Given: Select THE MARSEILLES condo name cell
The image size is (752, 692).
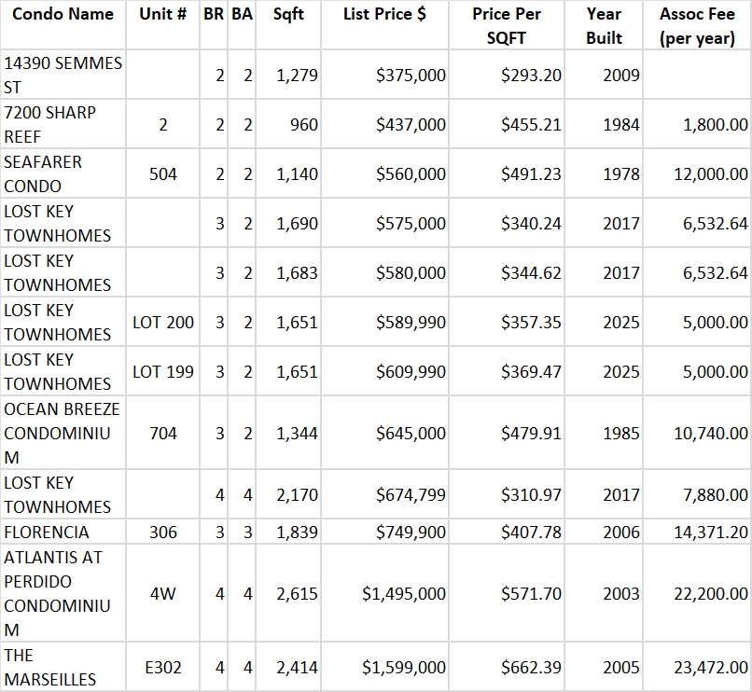Looking at the screenshot, I should coord(63,668).
